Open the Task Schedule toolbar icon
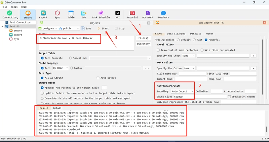The width and height of the screenshot is (269, 142). pyautogui.click(x=101, y=15)
